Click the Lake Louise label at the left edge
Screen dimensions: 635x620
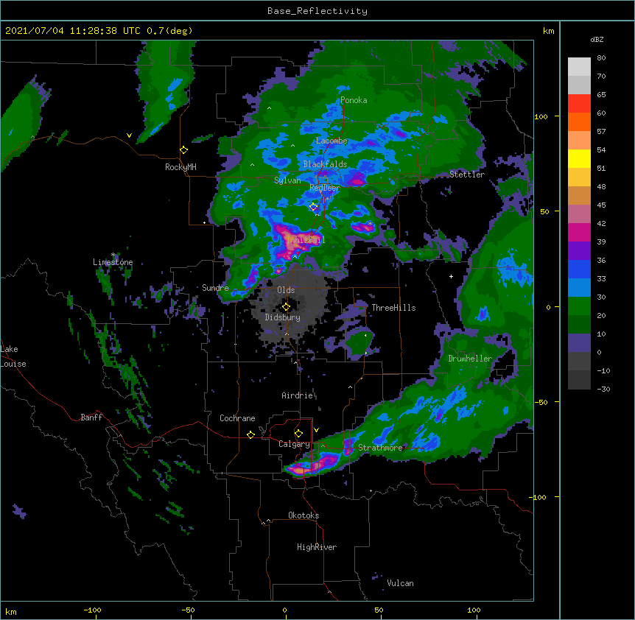click(x=13, y=356)
